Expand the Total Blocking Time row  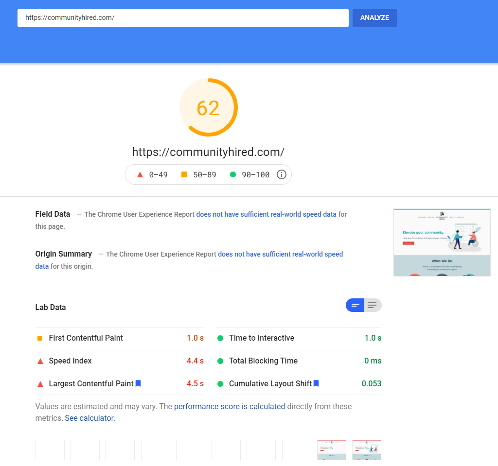[x=298, y=361]
